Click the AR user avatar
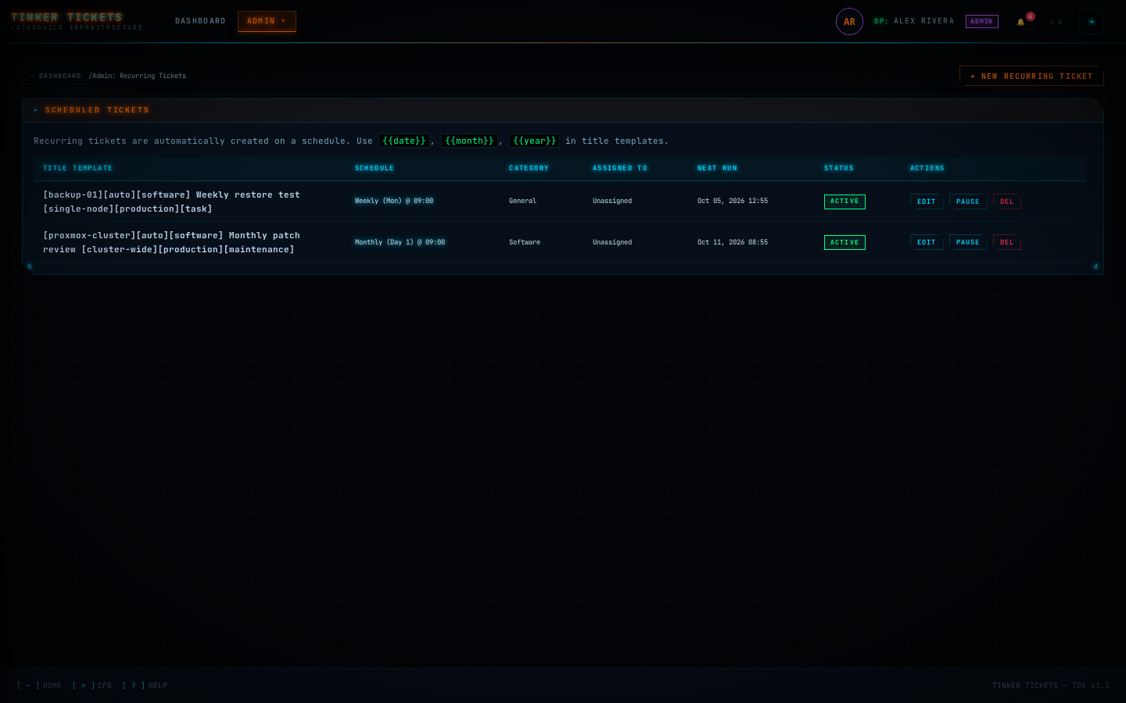The height and width of the screenshot is (703, 1126). point(849,22)
